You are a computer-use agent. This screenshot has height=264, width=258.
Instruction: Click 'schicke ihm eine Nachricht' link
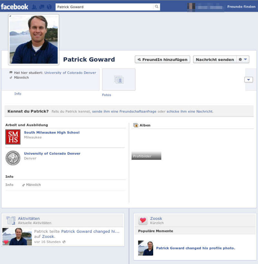pyautogui.click(x=190, y=112)
